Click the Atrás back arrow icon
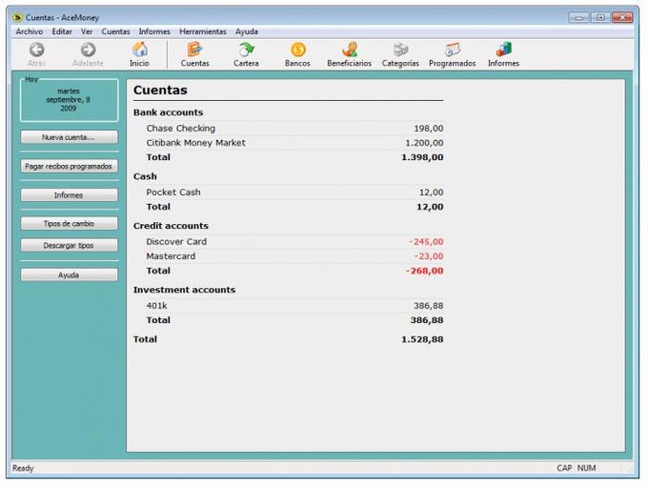Screen dimensions: 648x488 point(36,50)
